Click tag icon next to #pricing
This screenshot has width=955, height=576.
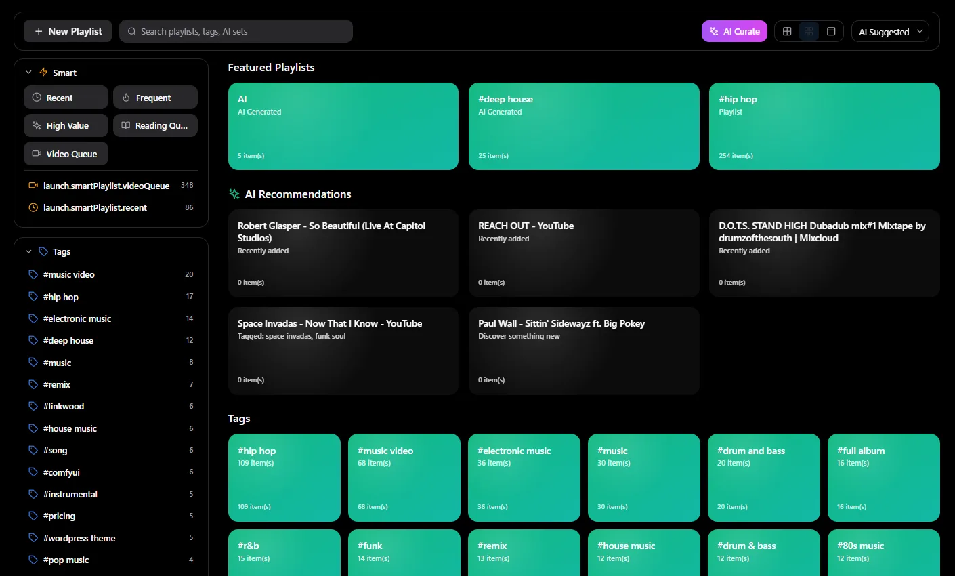tap(33, 516)
